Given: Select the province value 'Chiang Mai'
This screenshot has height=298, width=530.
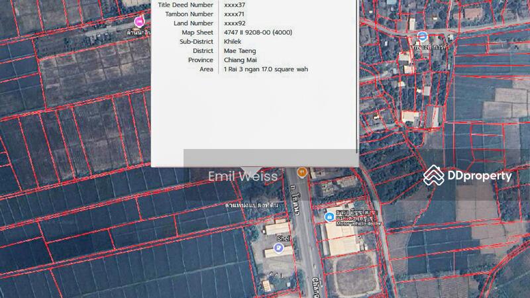Looking at the screenshot, I should pyautogui.click(x=240, y=60).
